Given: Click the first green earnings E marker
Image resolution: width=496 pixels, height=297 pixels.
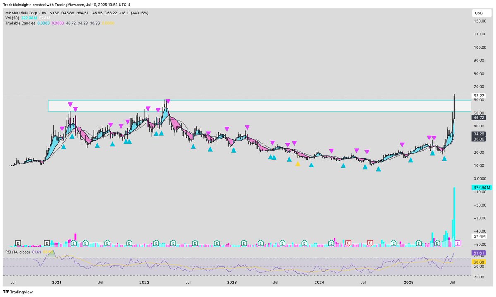Looking at the screenshot, I should pos(74,243).
